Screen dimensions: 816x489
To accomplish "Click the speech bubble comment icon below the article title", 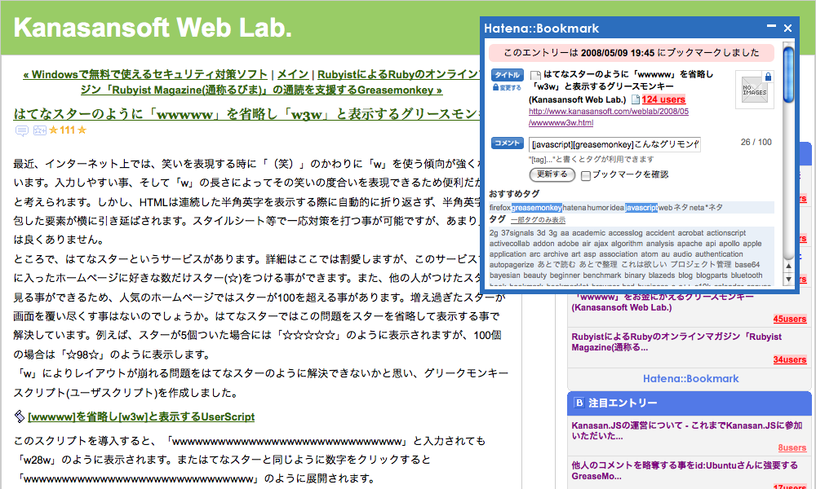I will click(x=22, y=130).
